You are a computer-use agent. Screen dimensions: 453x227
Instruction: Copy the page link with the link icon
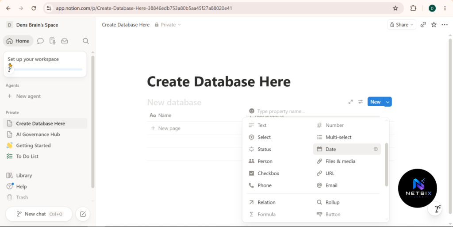[x=423, y=24]
